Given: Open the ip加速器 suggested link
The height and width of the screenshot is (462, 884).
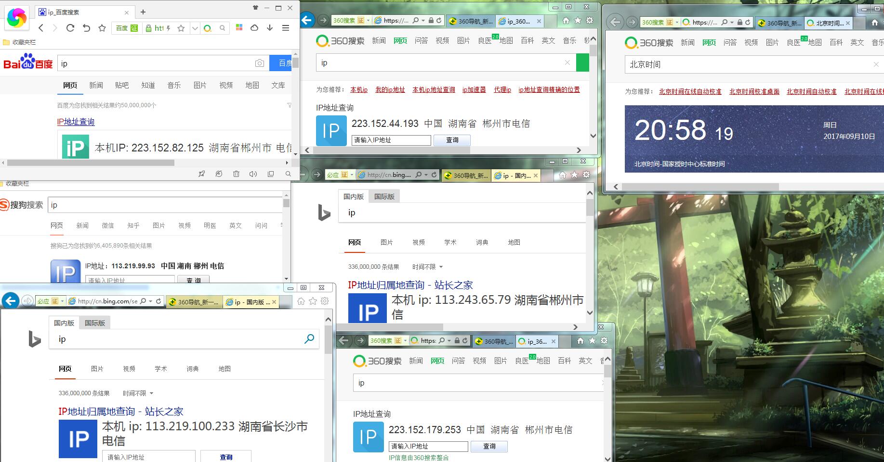Looking at the screenshot, I should [x=474, y=89].
